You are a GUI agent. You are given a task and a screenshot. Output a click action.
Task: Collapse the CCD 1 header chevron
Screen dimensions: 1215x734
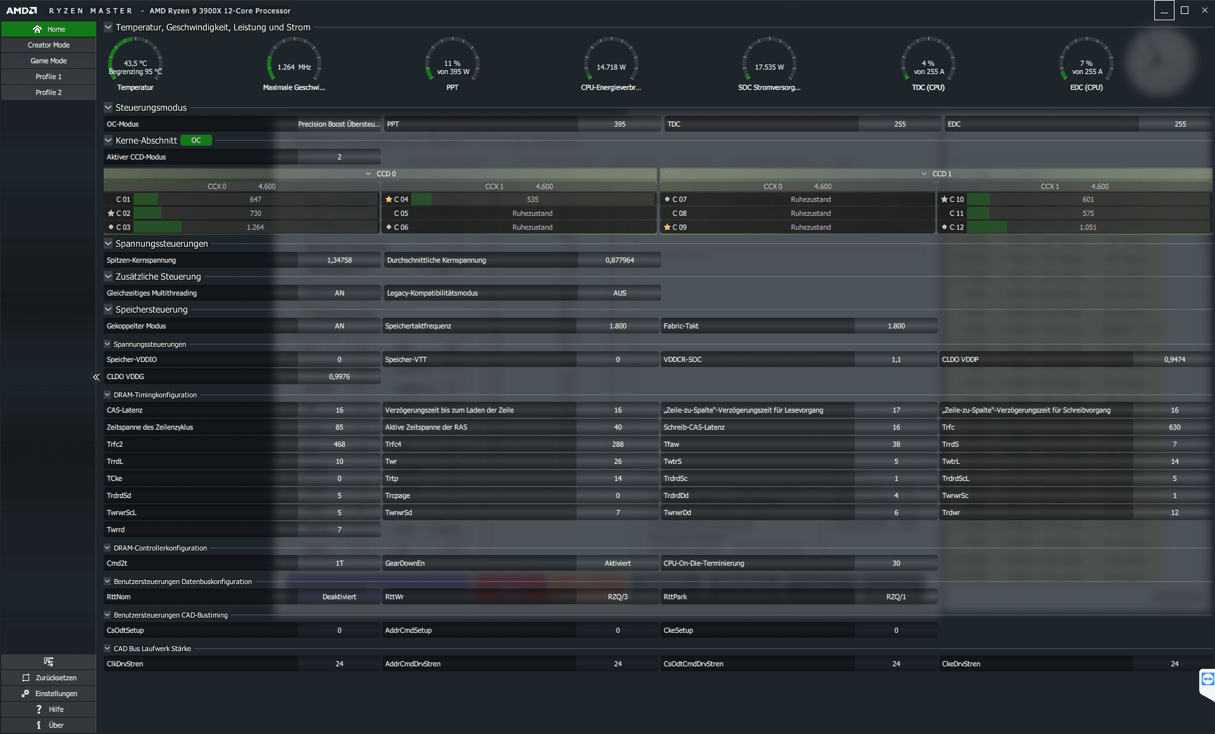coord(925,174)
